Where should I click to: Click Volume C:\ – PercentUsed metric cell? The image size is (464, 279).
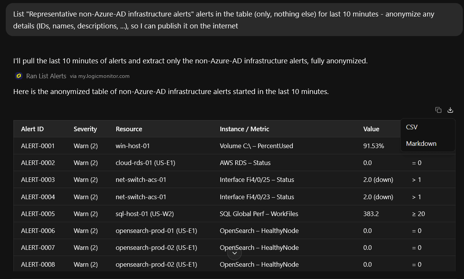[x=256, y=146]
